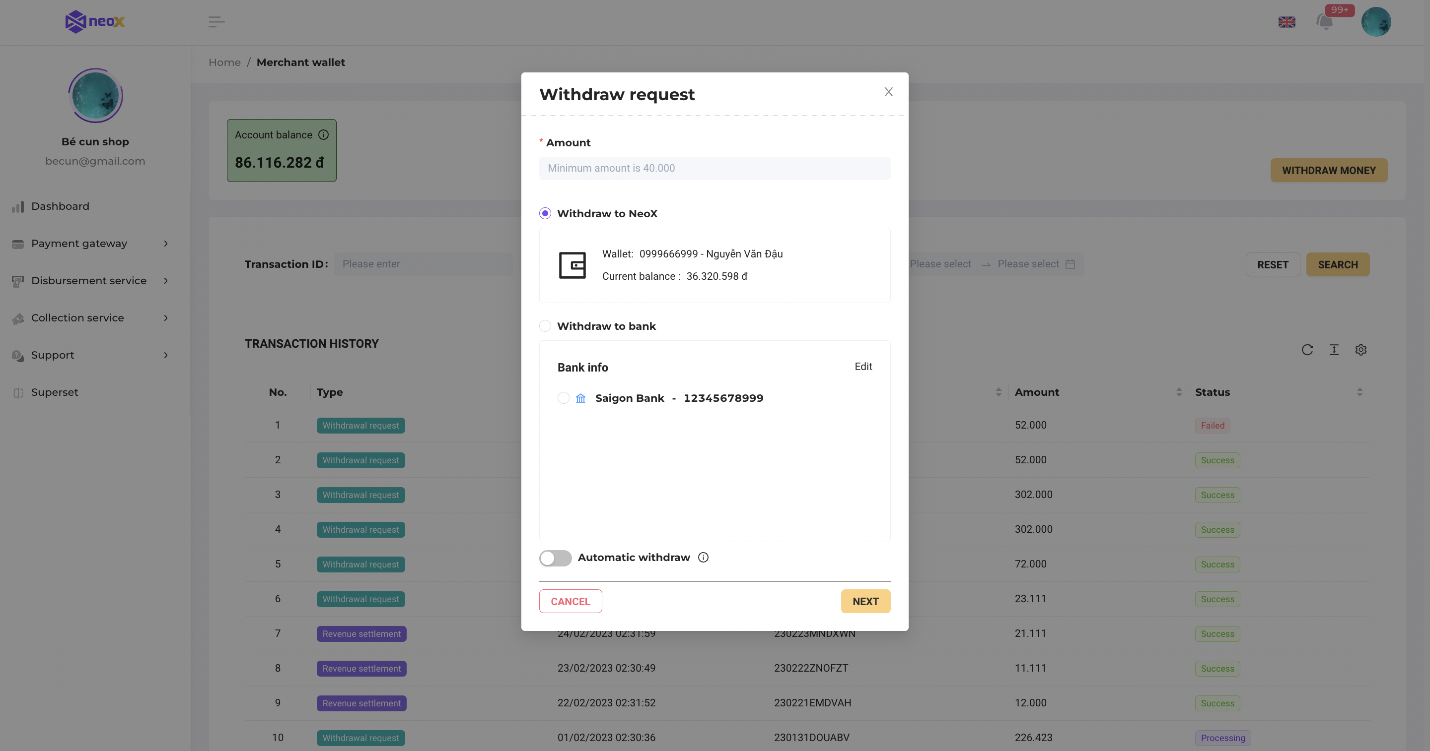
Task: Select Withdraw to NeoX option
Action: click(x=545, y=213)
